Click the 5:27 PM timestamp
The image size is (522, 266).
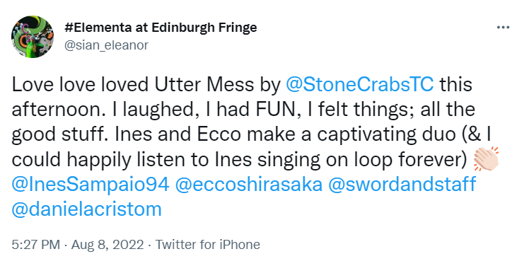tap(36, 245)
